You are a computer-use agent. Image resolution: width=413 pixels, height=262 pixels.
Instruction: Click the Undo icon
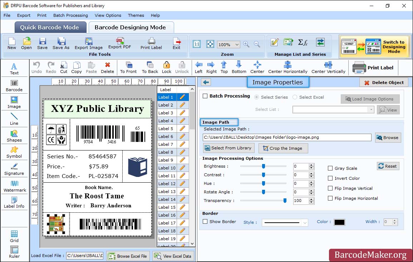[36, 68]
